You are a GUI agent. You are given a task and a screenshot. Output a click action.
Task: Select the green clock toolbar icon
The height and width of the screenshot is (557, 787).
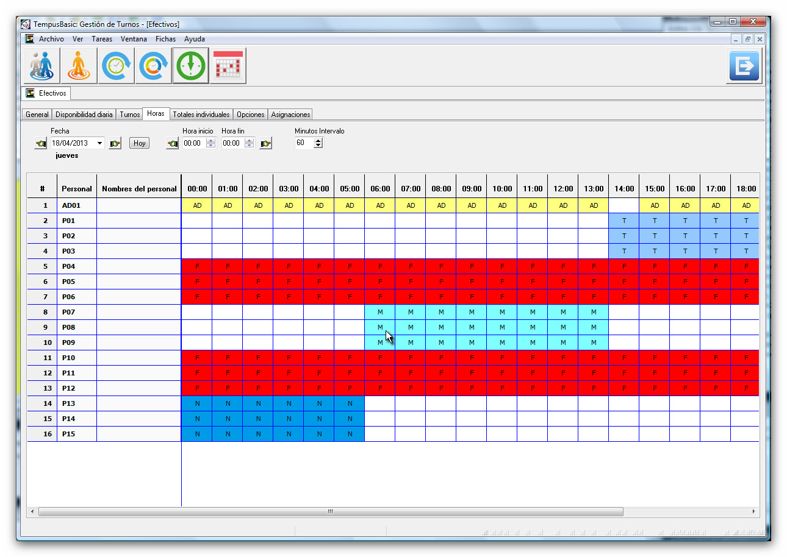click(x=191, y=66)
